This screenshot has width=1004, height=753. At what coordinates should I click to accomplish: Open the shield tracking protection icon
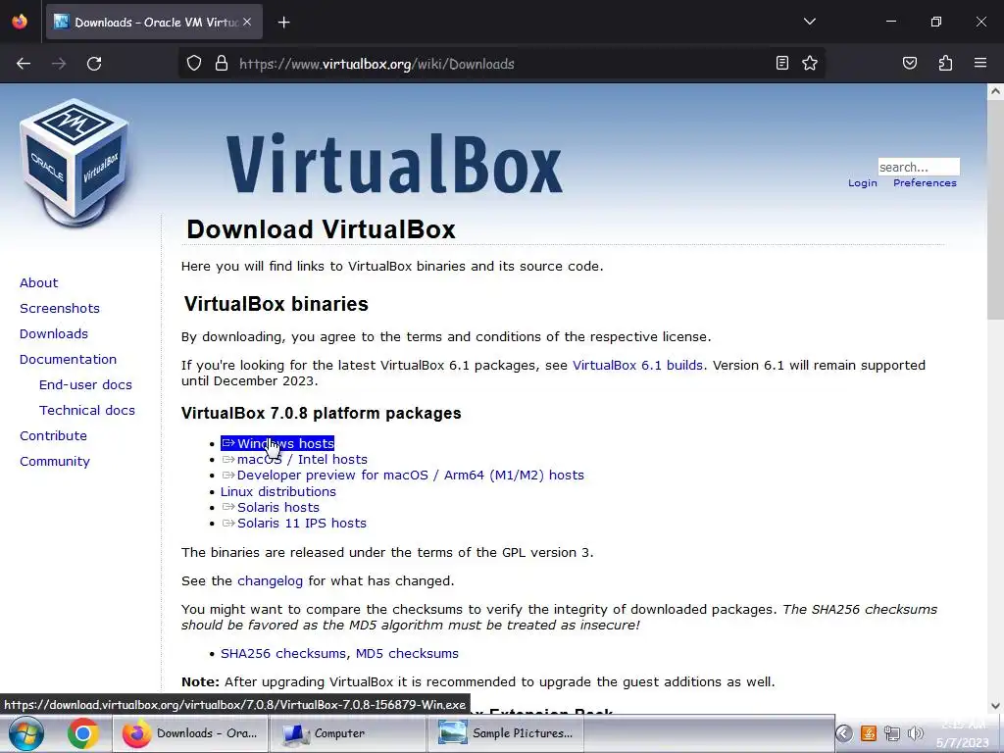coord(194,64)
